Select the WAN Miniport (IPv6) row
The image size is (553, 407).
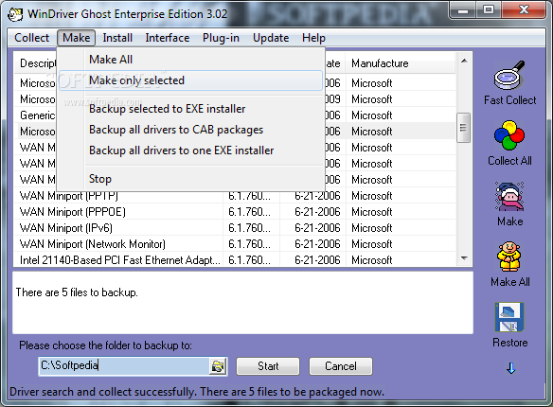(235, 228)
